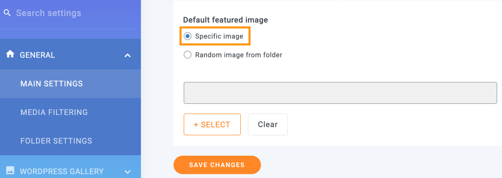Click the empty featured image path field
This screenshot has width=502, height=178.
tap(340, 93)
